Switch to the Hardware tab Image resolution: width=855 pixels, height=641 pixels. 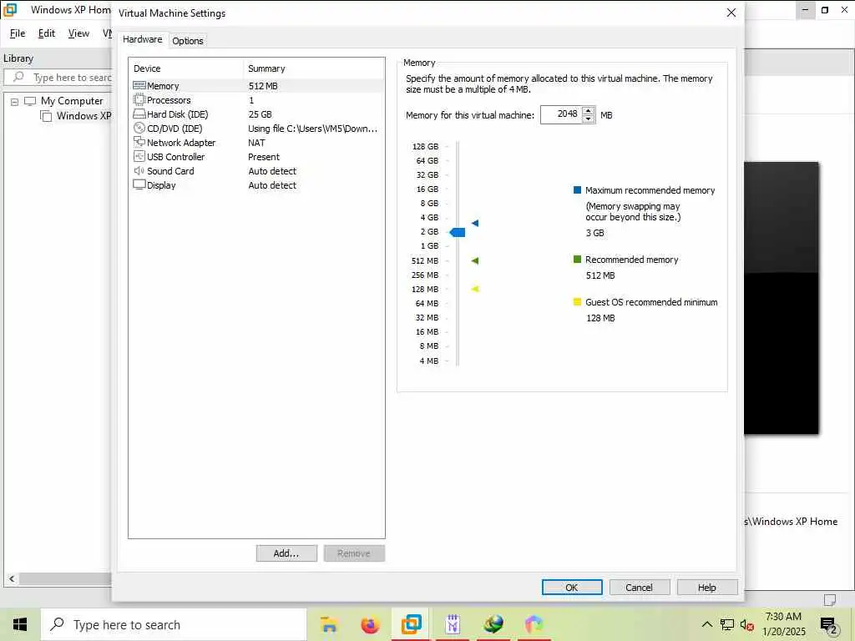pos(142,39)
